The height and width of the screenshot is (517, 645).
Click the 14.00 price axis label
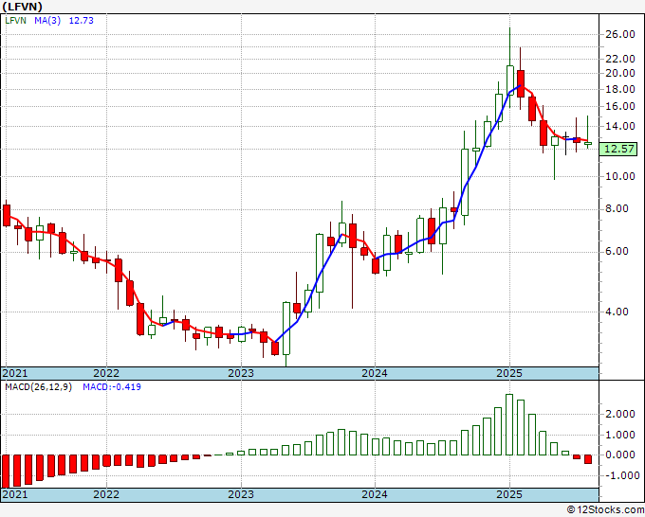620,126
